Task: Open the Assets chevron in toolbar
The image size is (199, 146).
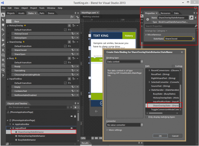Action: (x=3, y=75)
